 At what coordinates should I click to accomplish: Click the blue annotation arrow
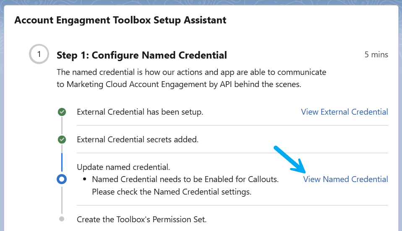click(290, 159)
